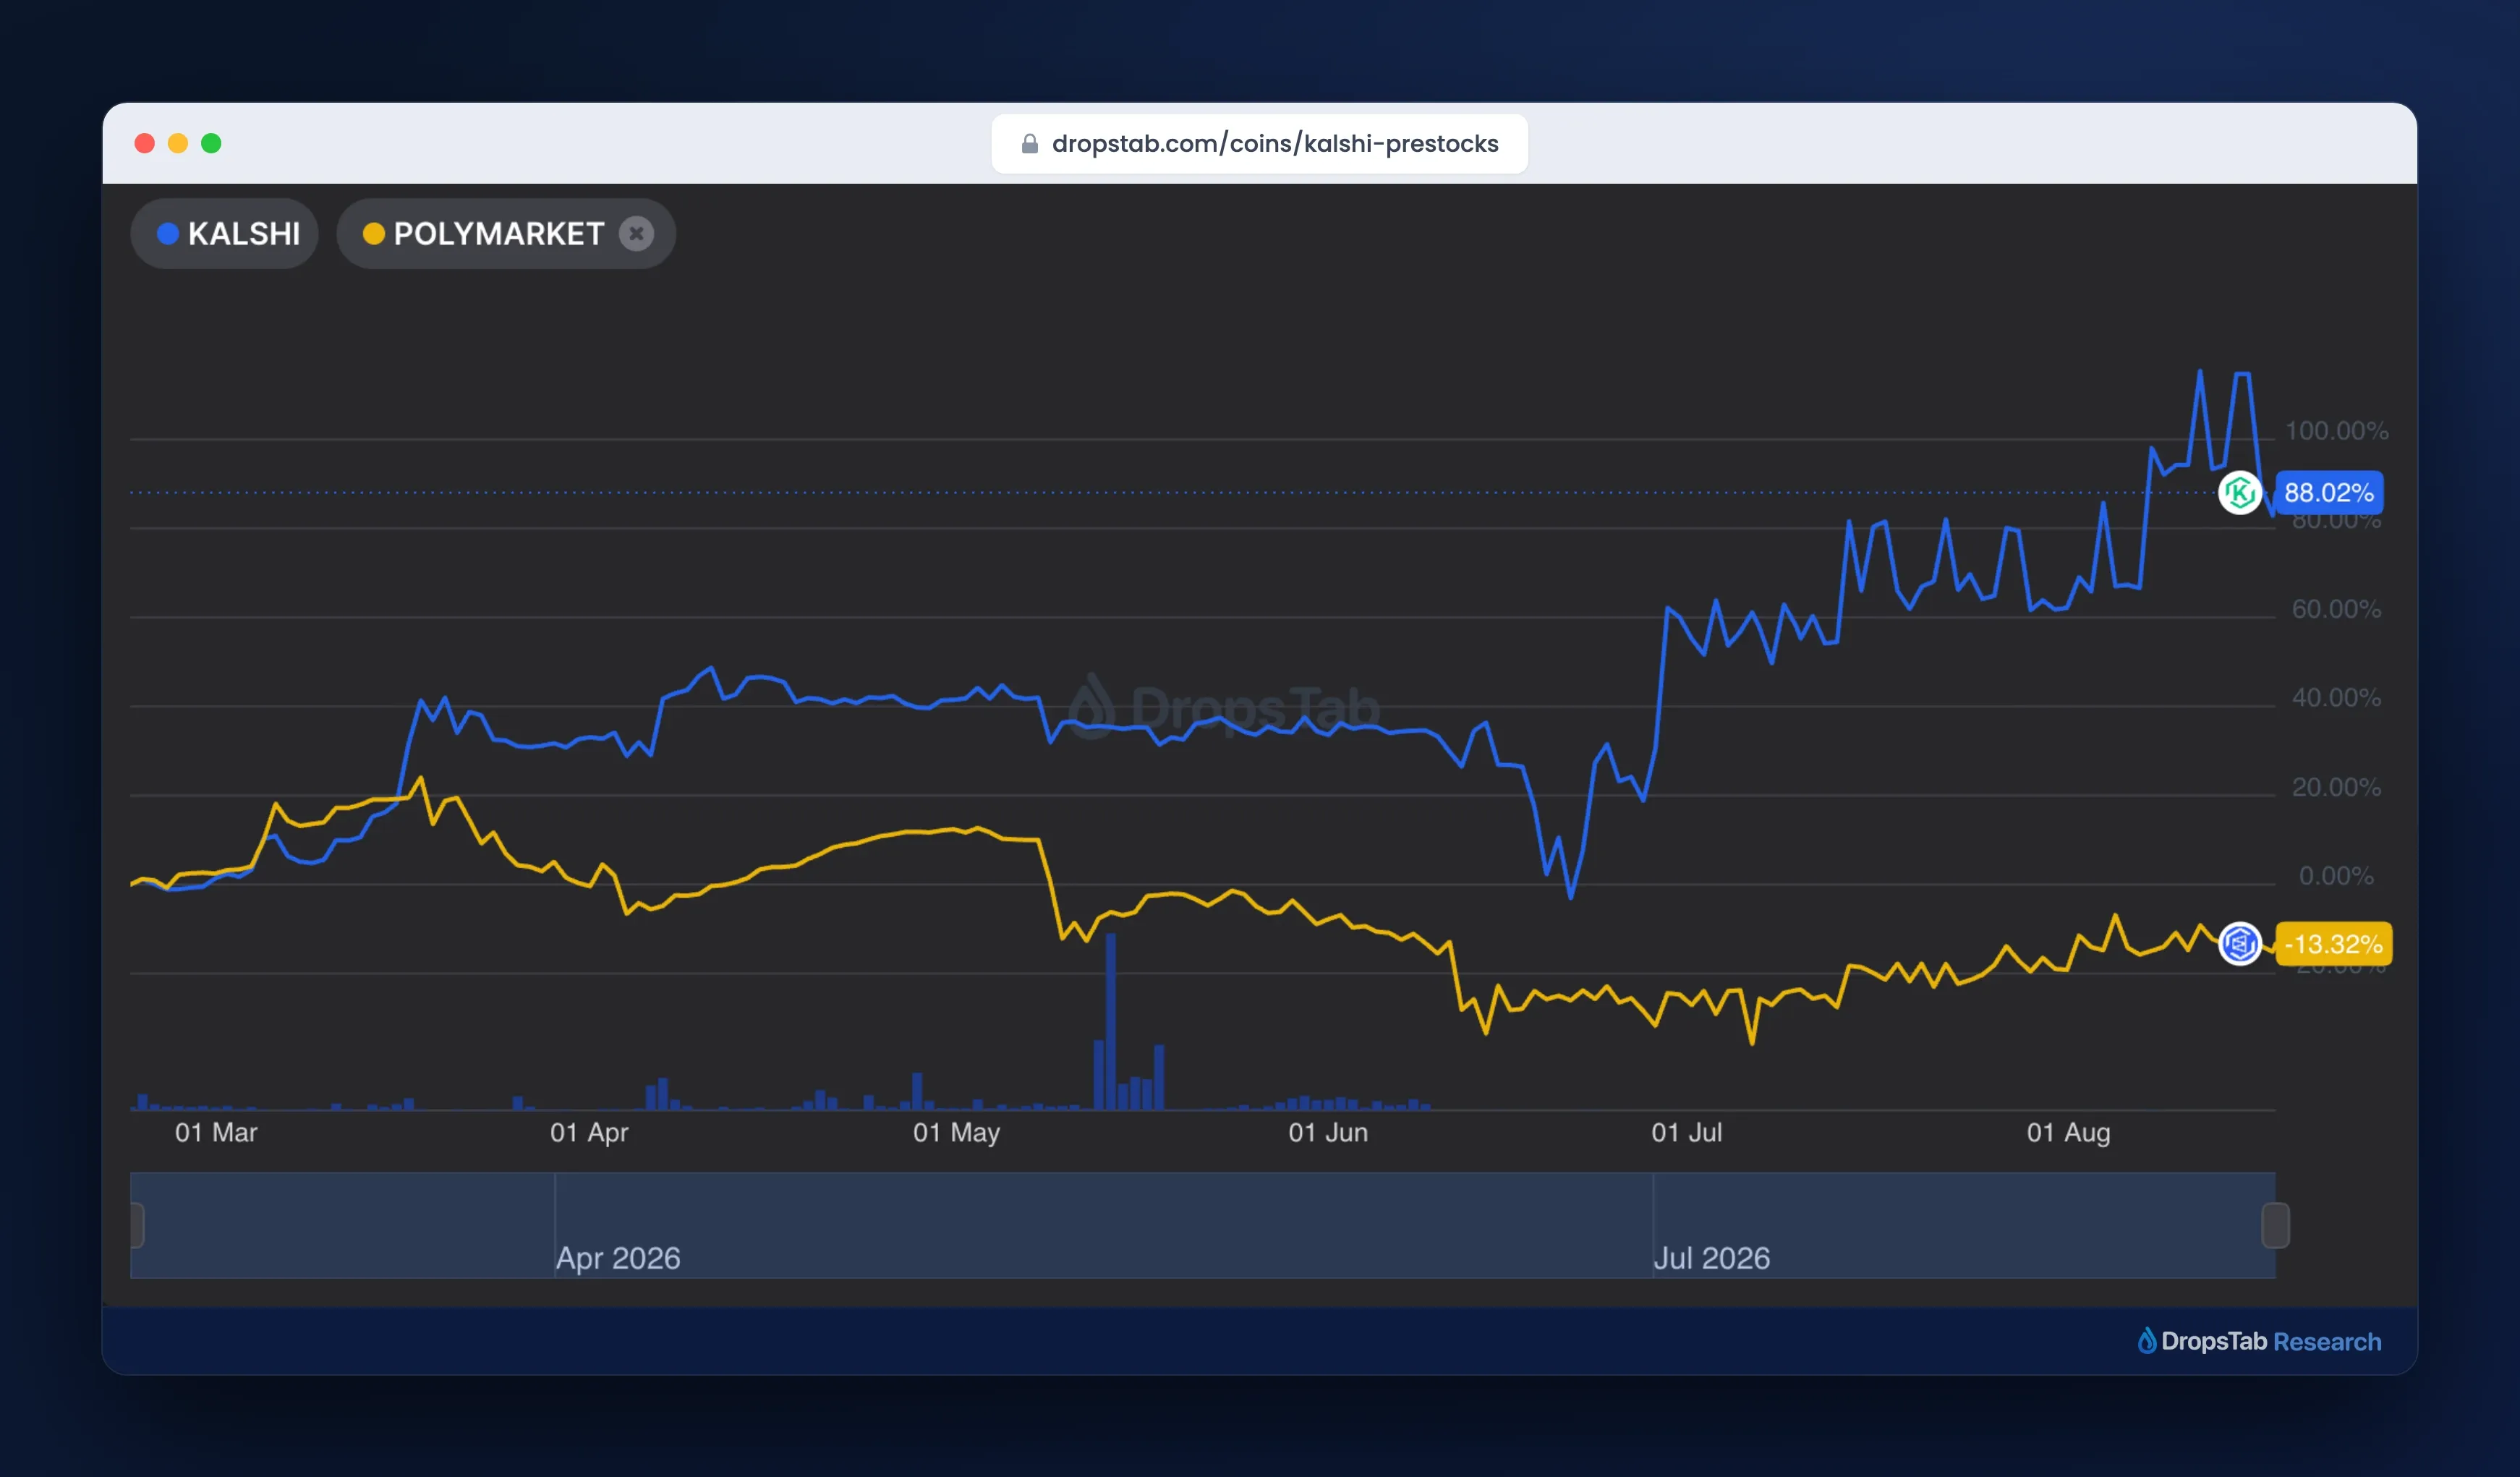Click the 100.00% y-axis label
The image size is (2520, 1477).
2337,431
